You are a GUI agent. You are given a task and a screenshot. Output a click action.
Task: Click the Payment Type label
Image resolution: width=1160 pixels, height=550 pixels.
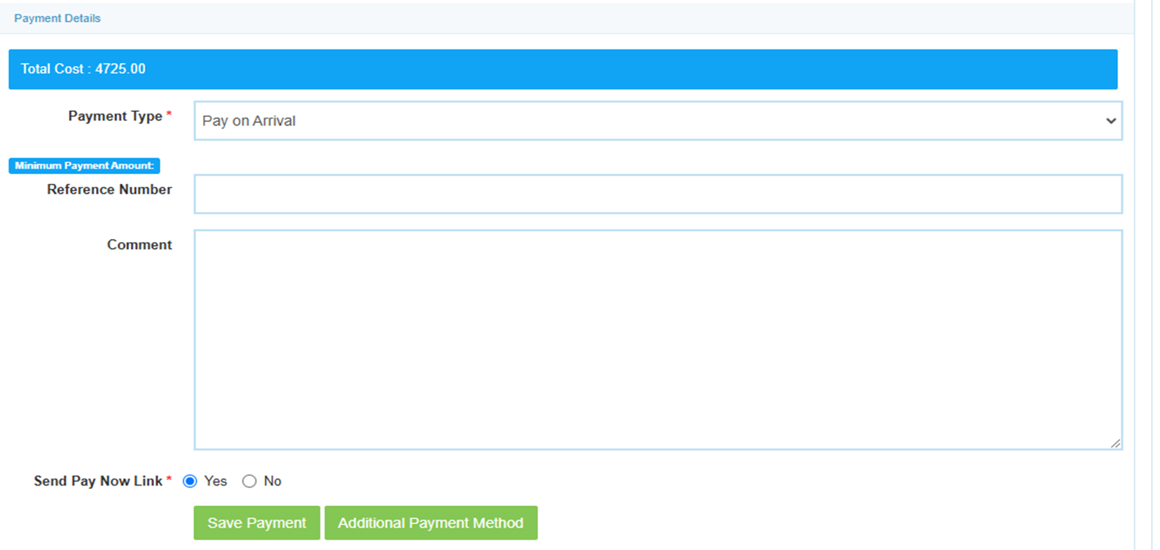115,116
